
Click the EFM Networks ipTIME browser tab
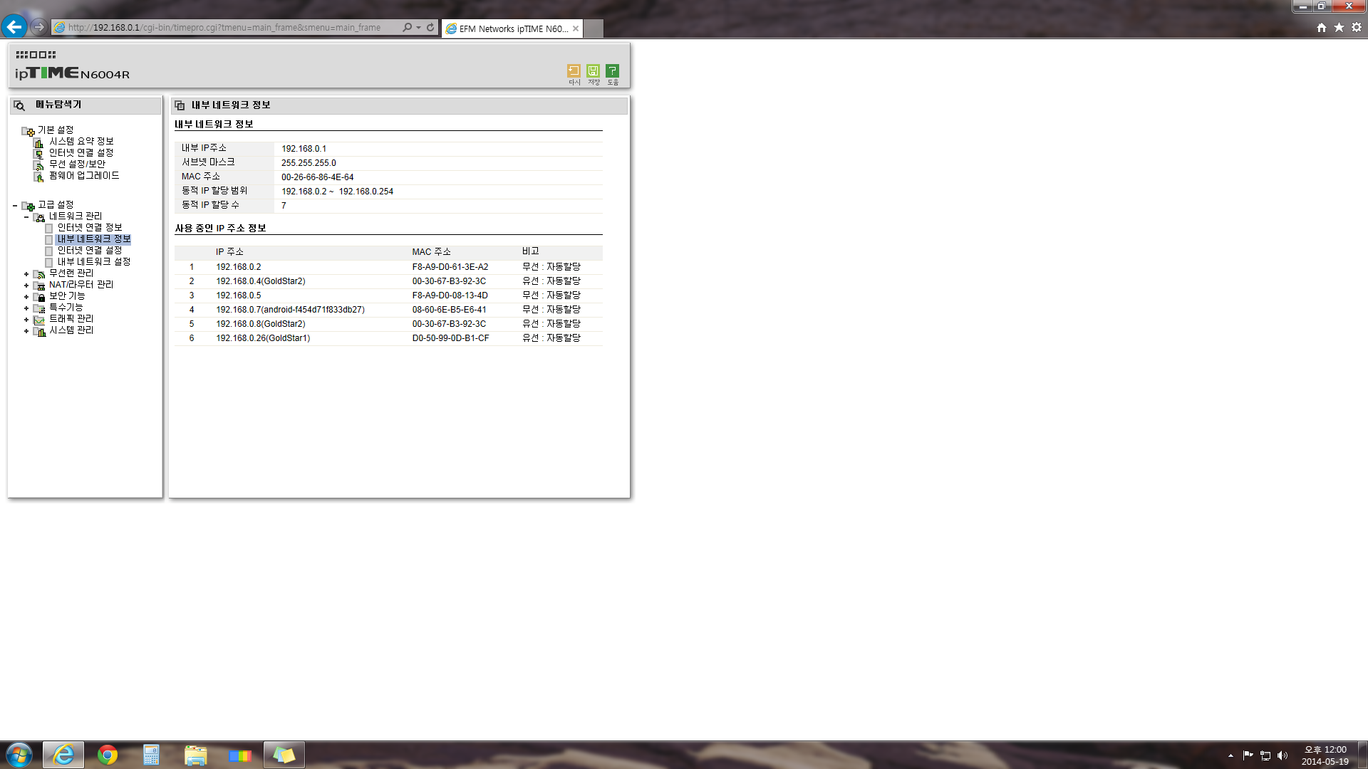click(512, 28)
